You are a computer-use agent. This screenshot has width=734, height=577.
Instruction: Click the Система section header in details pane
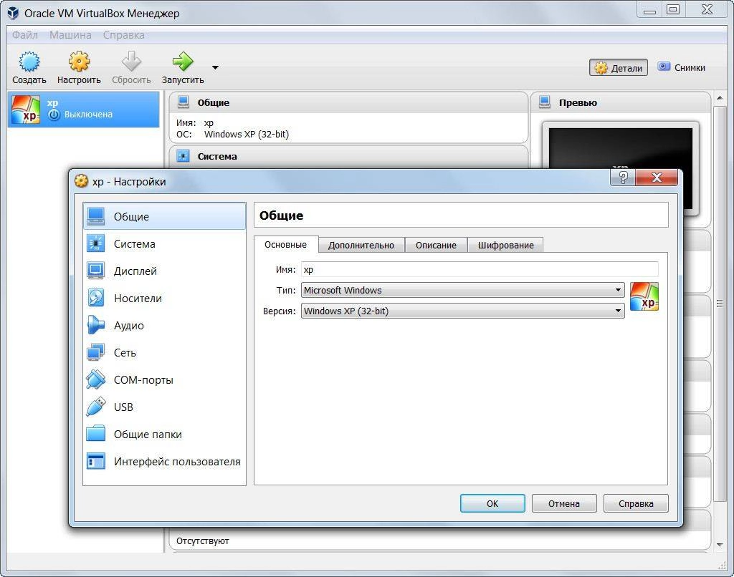[x=349, y=156]
